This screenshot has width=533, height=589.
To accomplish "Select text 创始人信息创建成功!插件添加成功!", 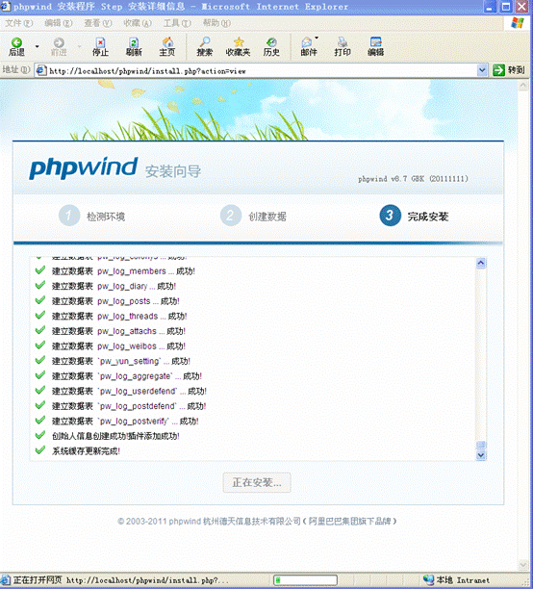I will point(115,436).
